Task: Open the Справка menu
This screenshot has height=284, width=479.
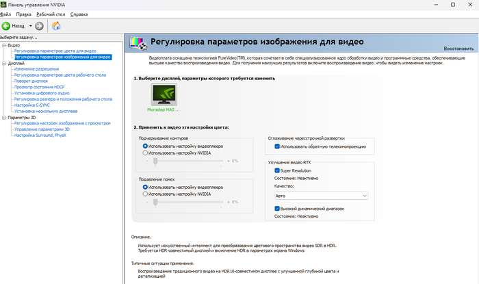Action: click(79, 14)
